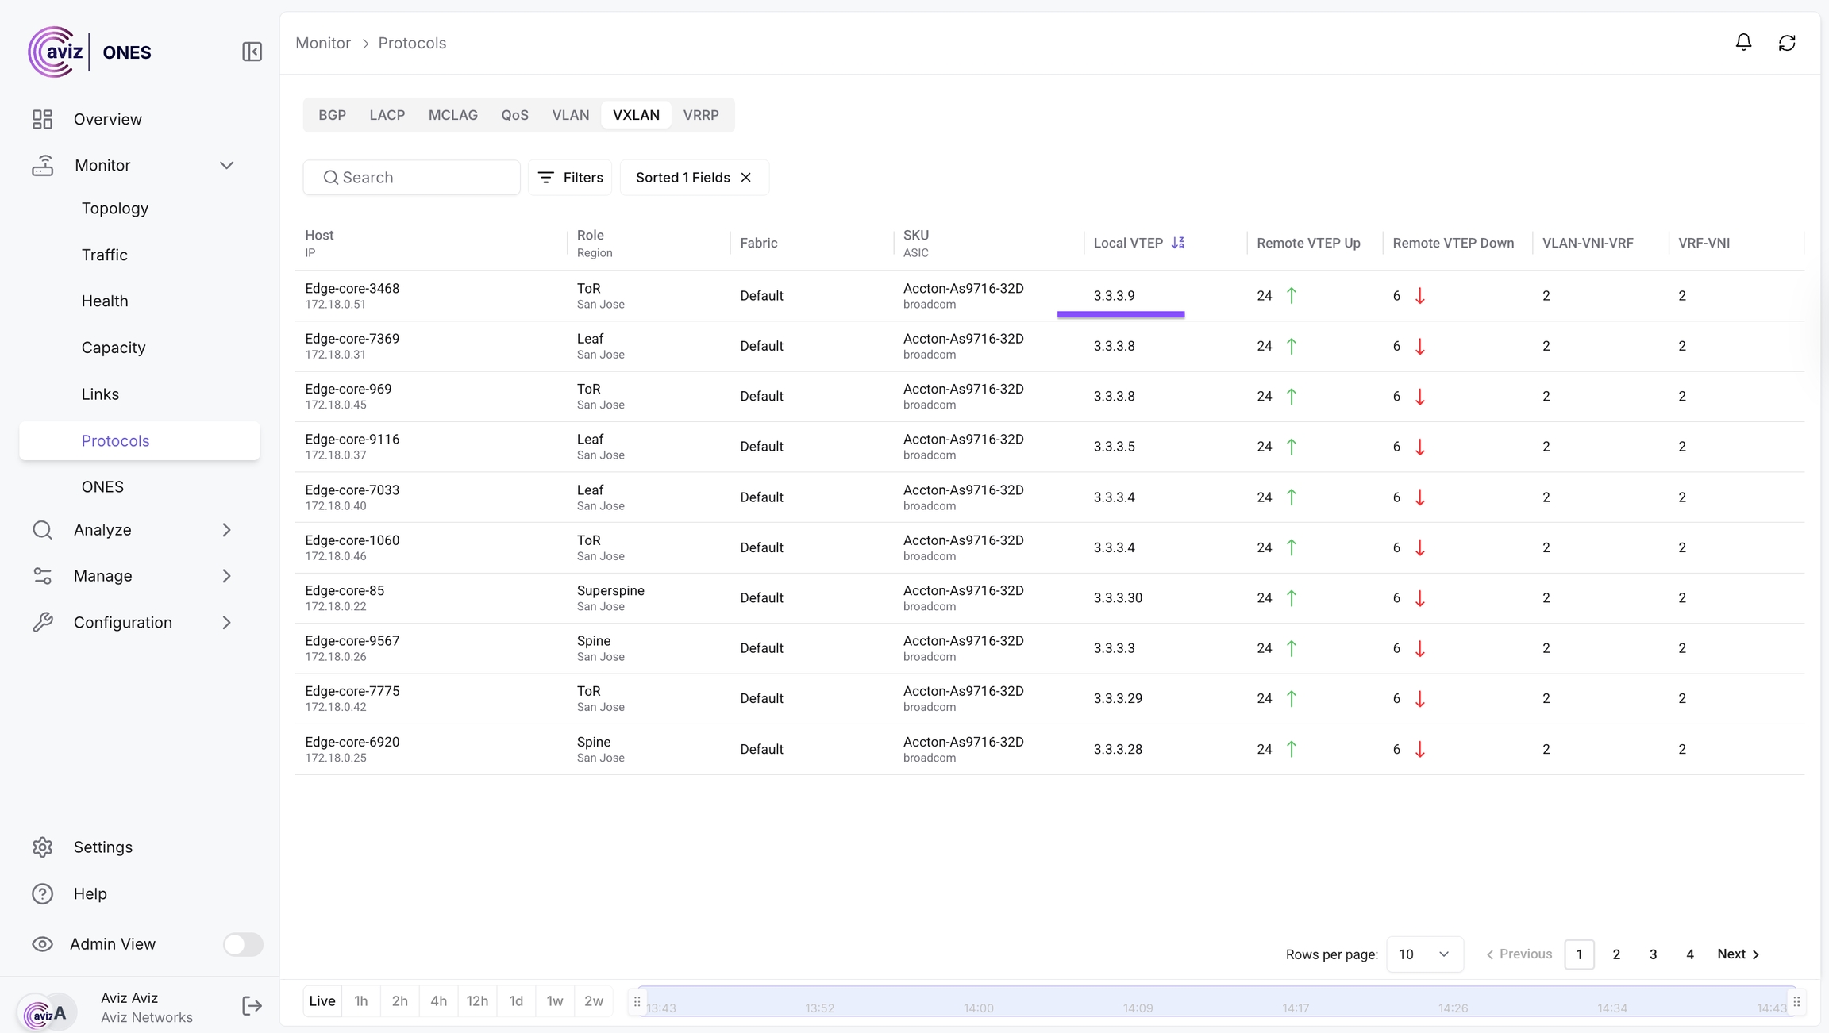This screenshot has height=1033, width=1829.
Task: Open the notifications bell
Action: point(1743,43)
